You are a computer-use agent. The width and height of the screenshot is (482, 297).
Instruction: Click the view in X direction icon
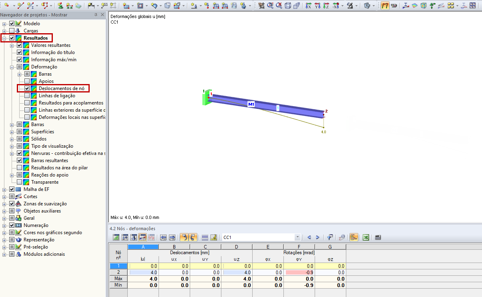(308, 6)
